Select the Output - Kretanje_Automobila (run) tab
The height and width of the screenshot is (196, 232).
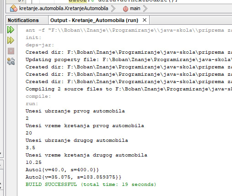pos(94,20)
